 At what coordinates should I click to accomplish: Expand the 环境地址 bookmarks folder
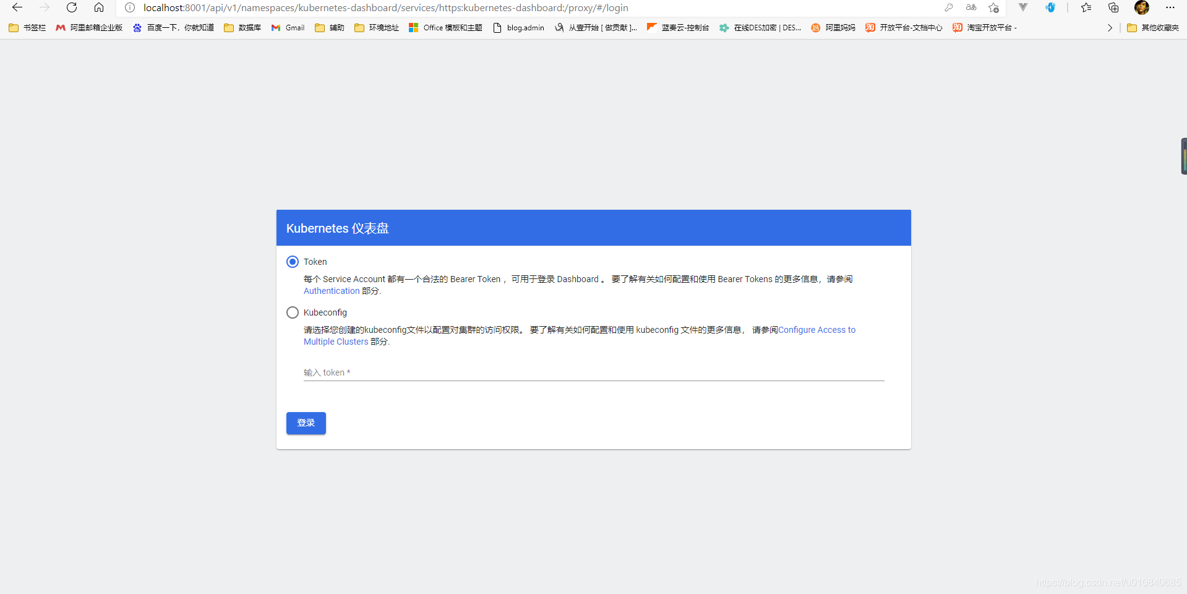(x=377, y=27)
